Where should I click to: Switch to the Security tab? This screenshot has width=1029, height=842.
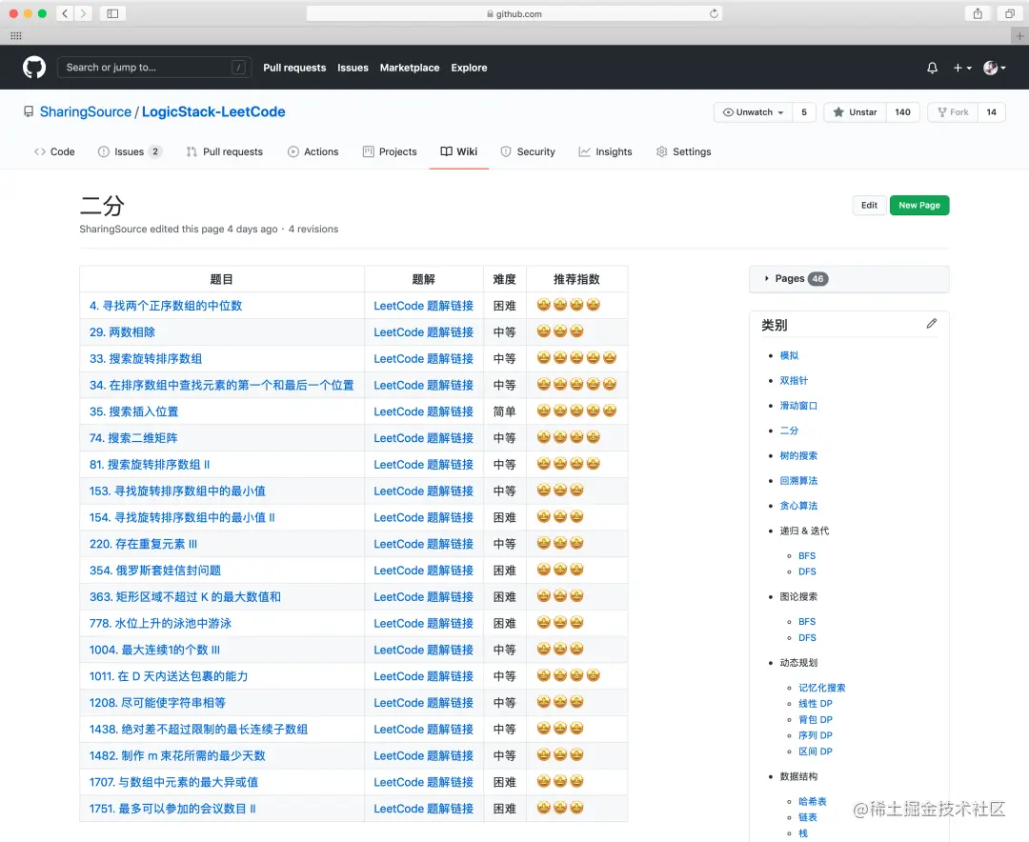tap(528, 151)
